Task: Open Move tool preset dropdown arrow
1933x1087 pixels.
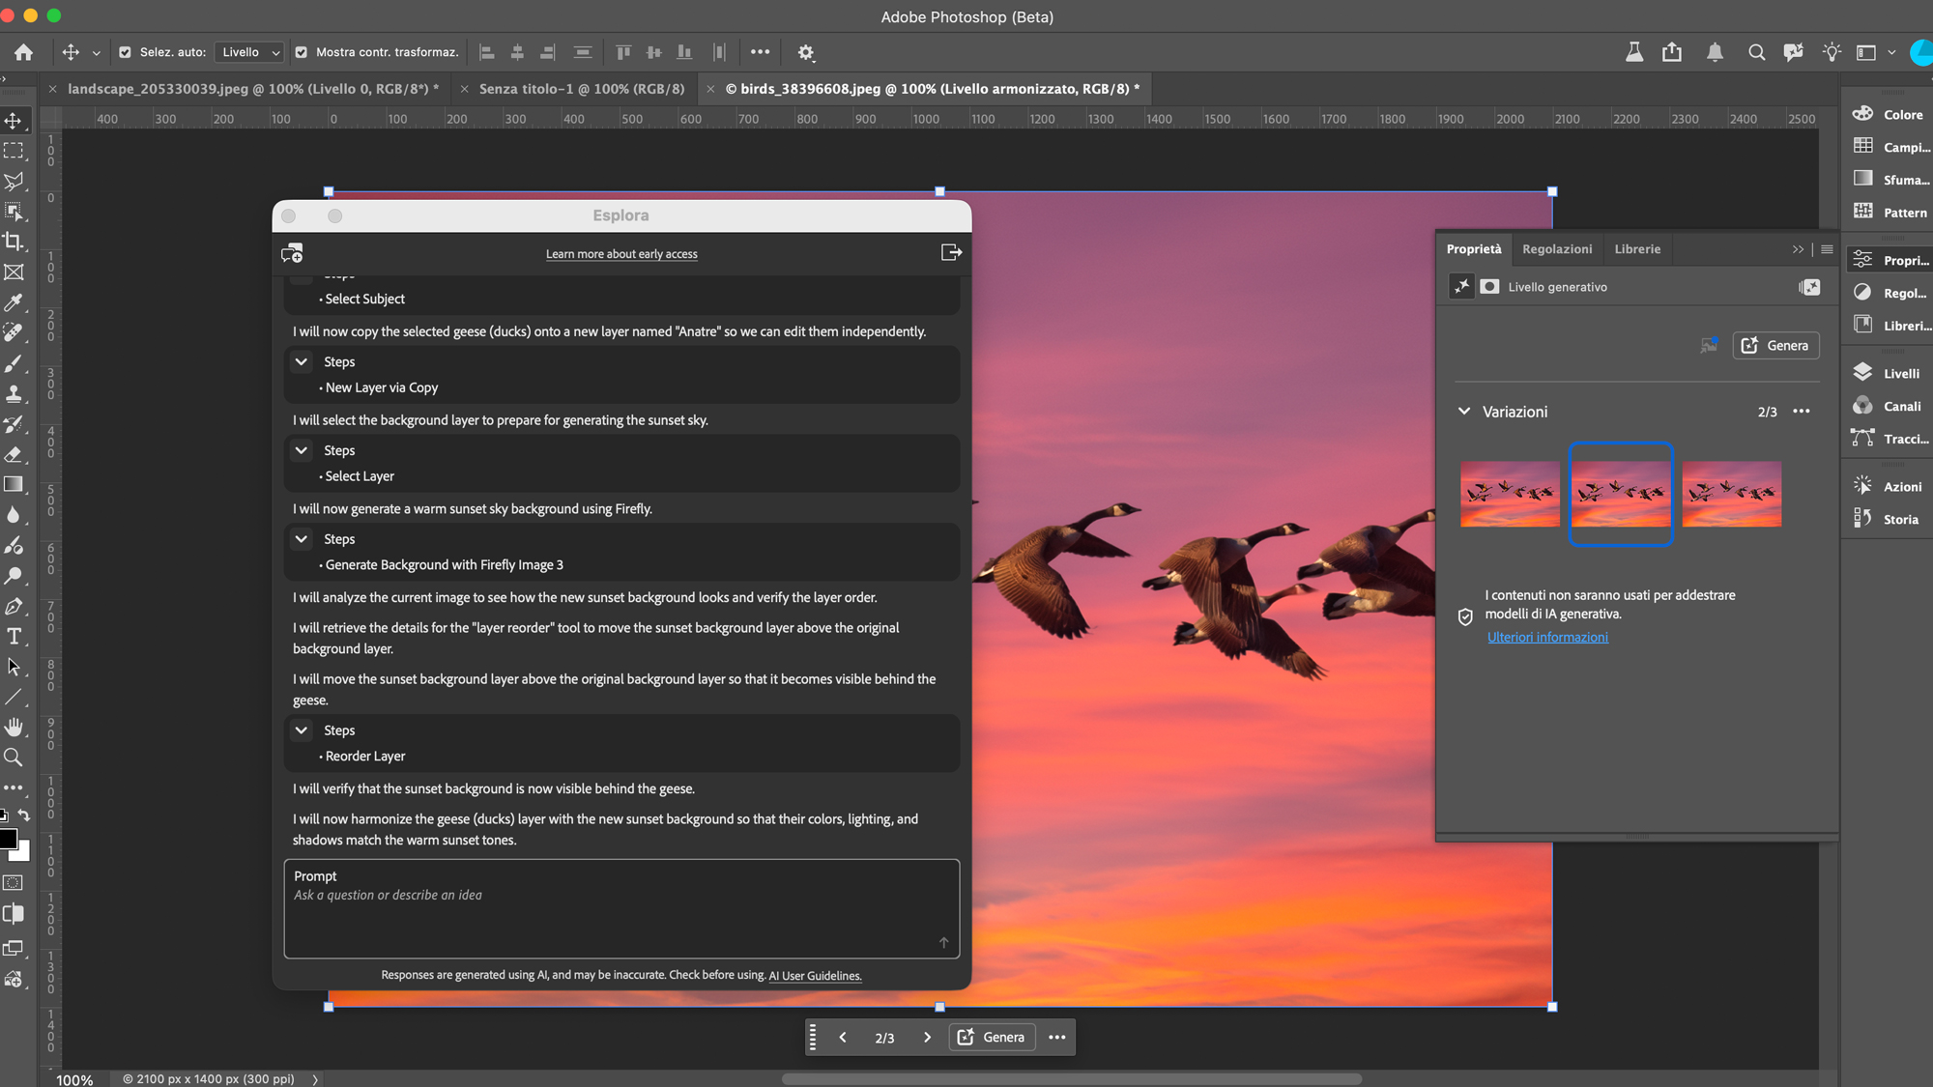Action: [x=96, y=52]
